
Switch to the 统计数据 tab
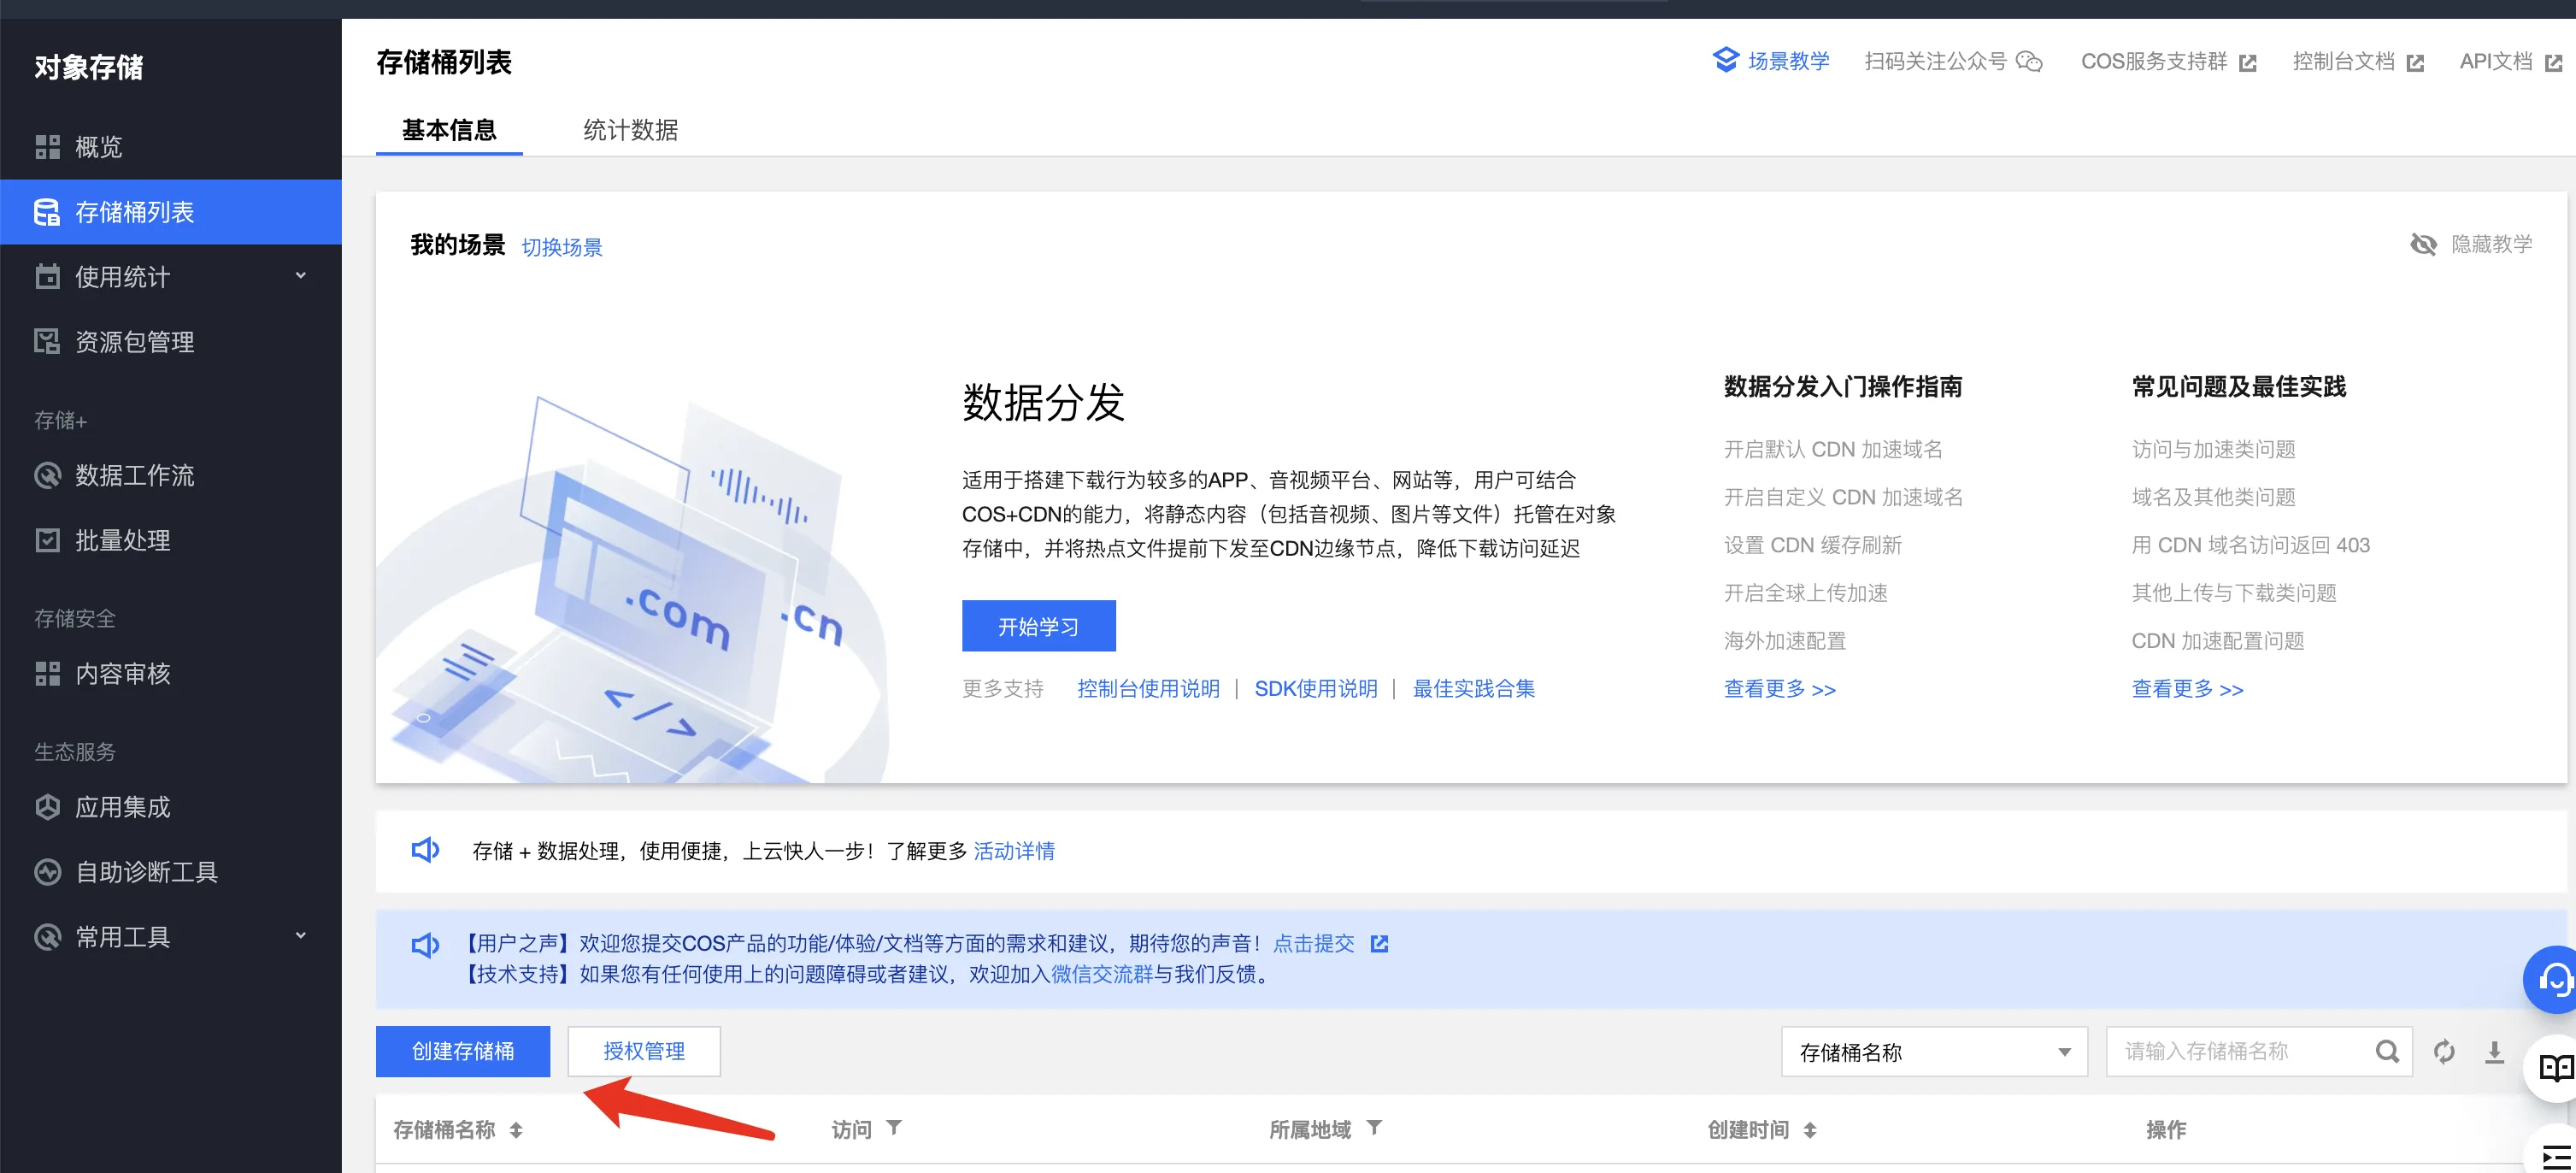[x=630, y=130]
